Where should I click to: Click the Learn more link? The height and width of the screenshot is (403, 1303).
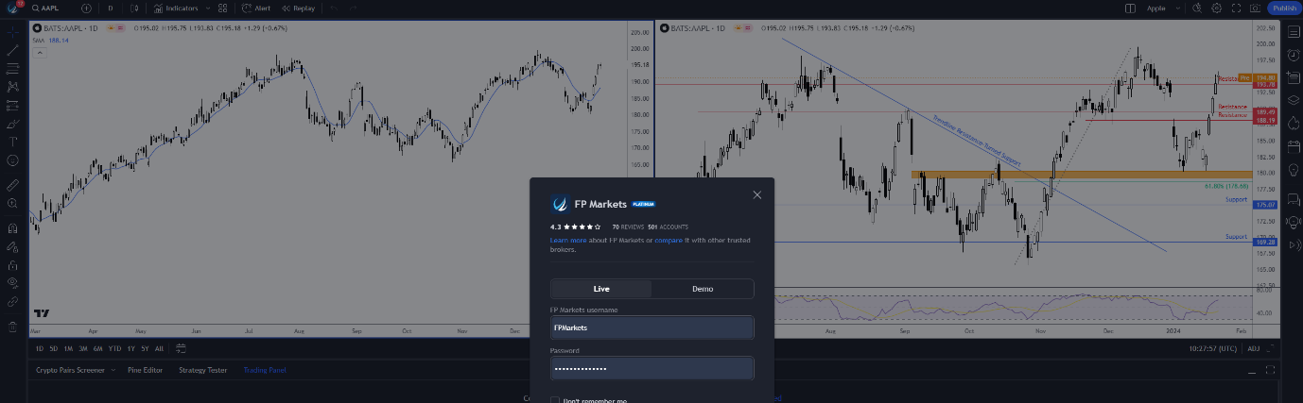coord(568,240)
